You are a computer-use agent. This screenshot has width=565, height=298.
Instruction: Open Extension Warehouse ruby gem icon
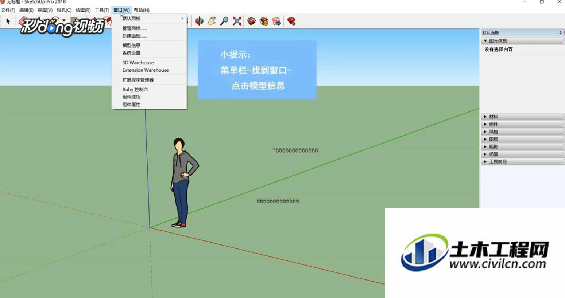click(291, 21)
